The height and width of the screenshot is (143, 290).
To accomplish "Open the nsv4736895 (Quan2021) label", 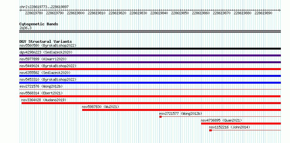I will point(221,120).
